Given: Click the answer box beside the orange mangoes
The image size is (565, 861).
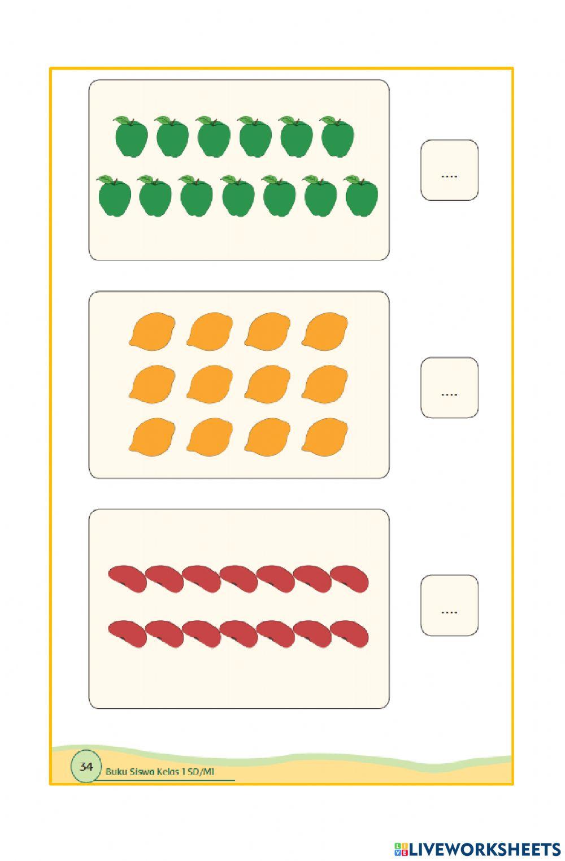Looking at the screenshot, I should click(449, 388).
